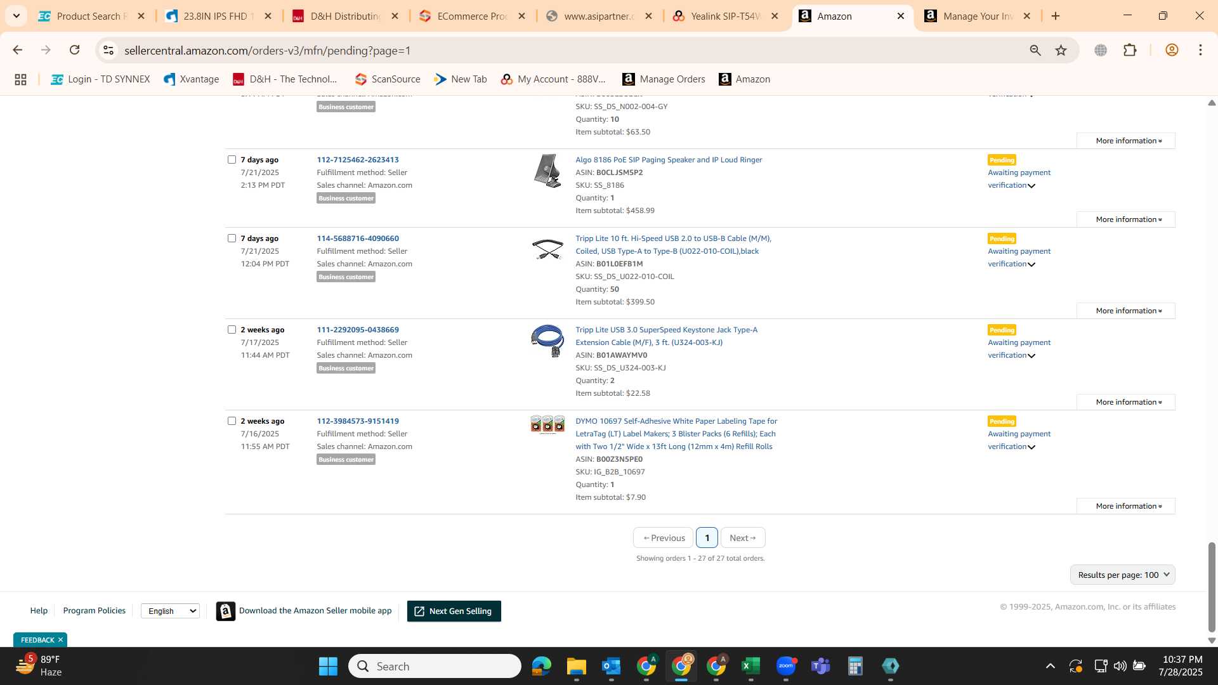Open the Results per page dropdown
This screenshot has width=1218, height=685.
pos(1122,575)
